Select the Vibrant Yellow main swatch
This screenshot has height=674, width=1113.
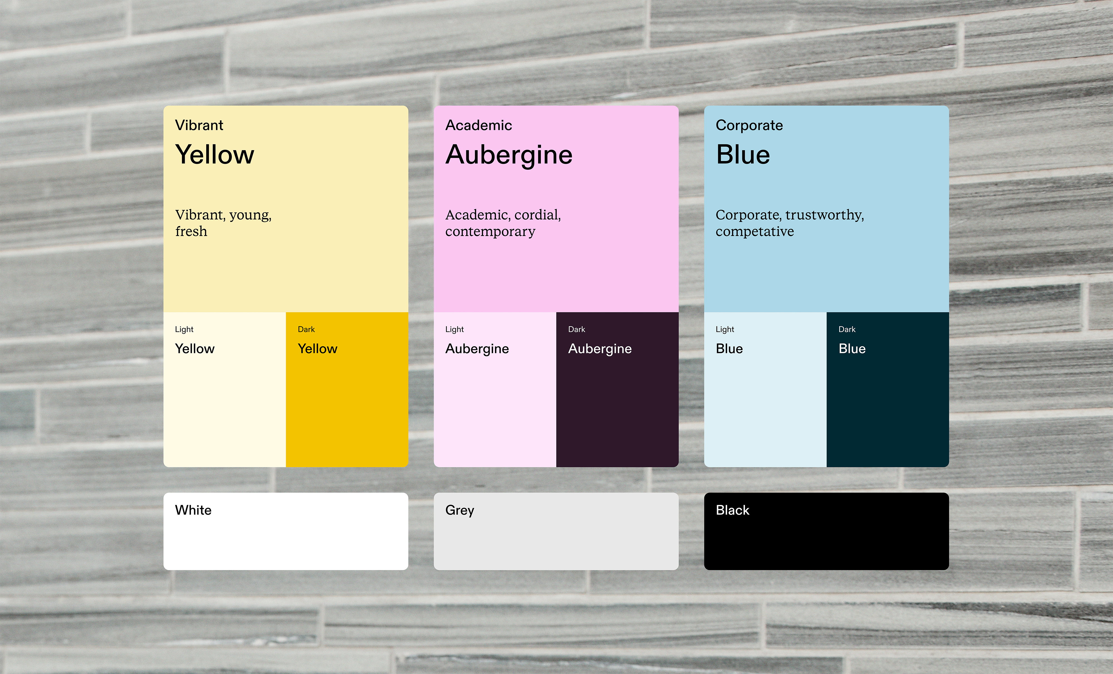[285, 209]
